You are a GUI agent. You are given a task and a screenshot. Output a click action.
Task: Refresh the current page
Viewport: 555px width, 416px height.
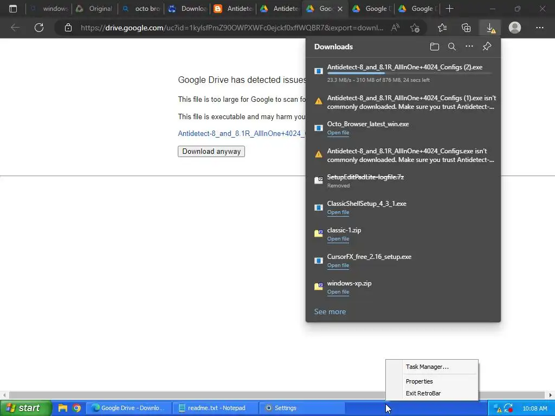click(39, 28)
